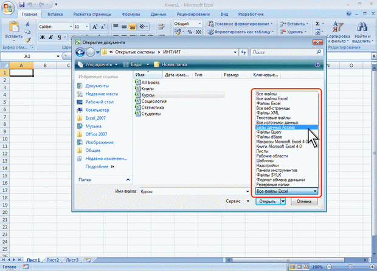This screenshot has height=271, width=377.
Task: Click the Excel Help icon in ribbon
Action: 349,14
